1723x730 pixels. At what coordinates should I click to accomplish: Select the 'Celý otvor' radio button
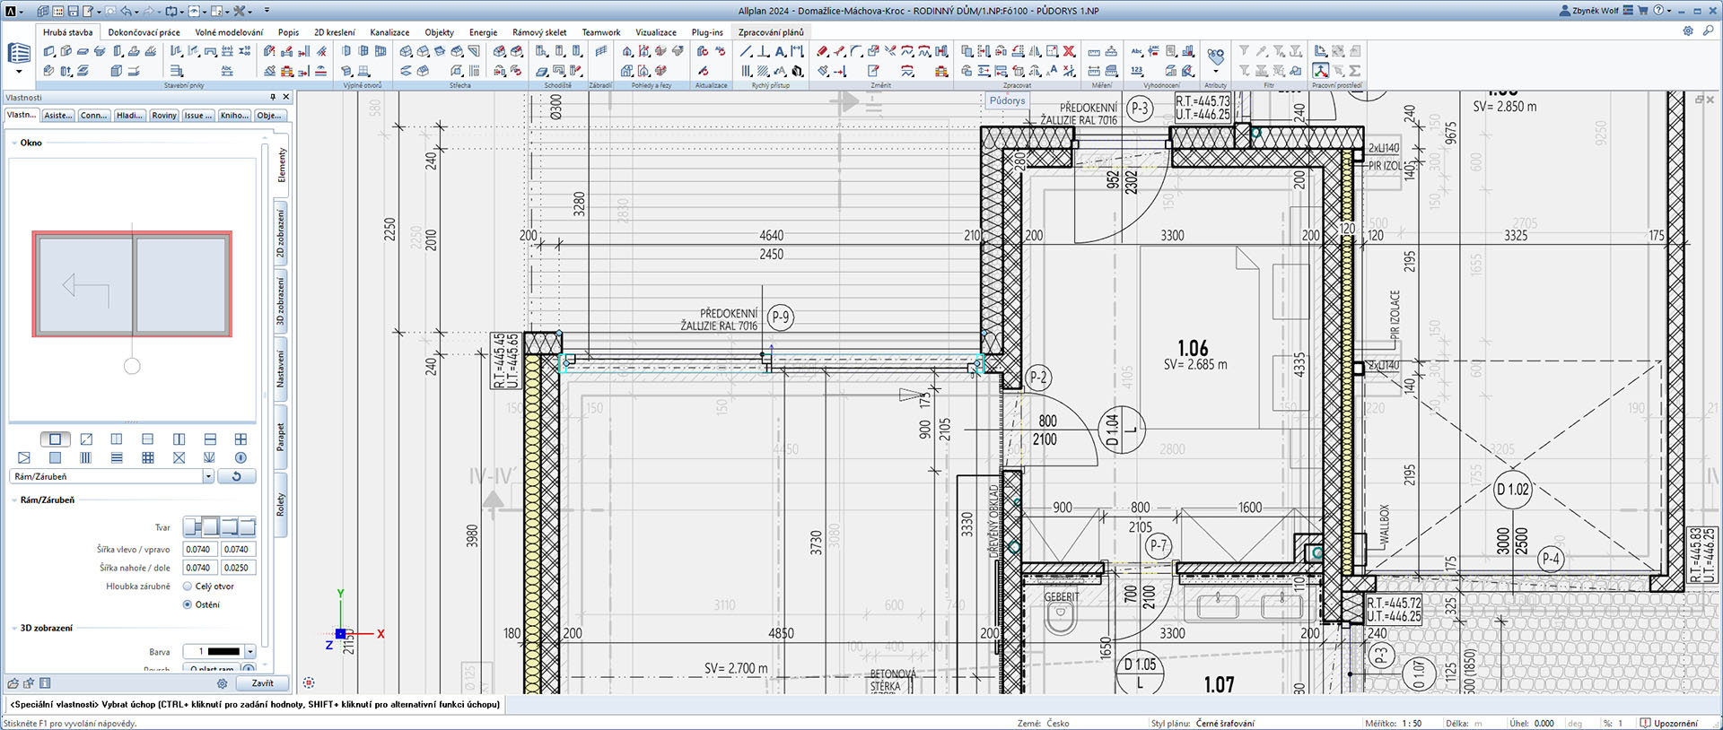[188, 587]
